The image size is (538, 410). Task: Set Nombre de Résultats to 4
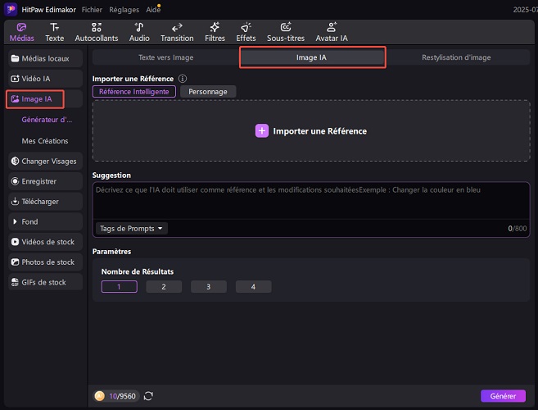point(253,287)
